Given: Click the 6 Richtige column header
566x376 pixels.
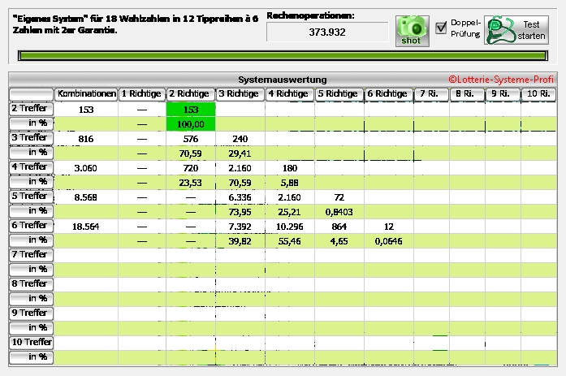Looking at the screenshot, I should pyautogui.click(x=387, y=94).
